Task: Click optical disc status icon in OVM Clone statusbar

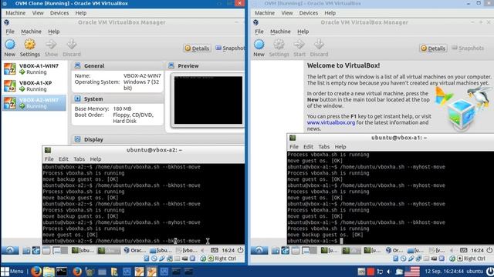Action: (154, 259)
